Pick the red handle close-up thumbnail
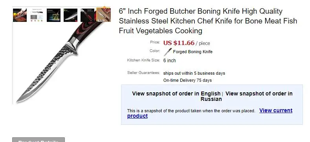310x142 pixels. (x=87, y=15)
